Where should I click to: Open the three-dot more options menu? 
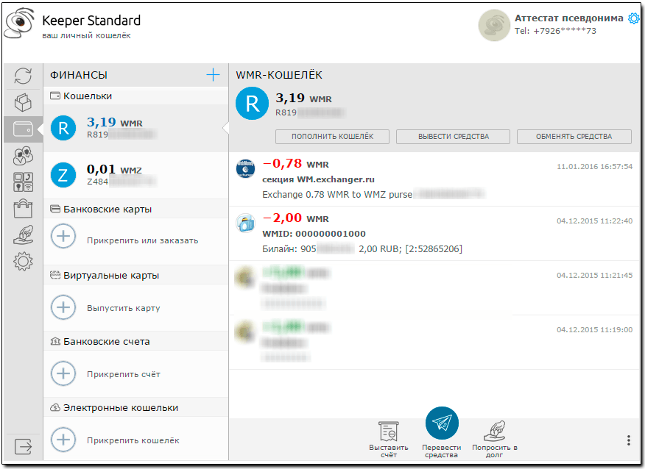tap(628, 440)
